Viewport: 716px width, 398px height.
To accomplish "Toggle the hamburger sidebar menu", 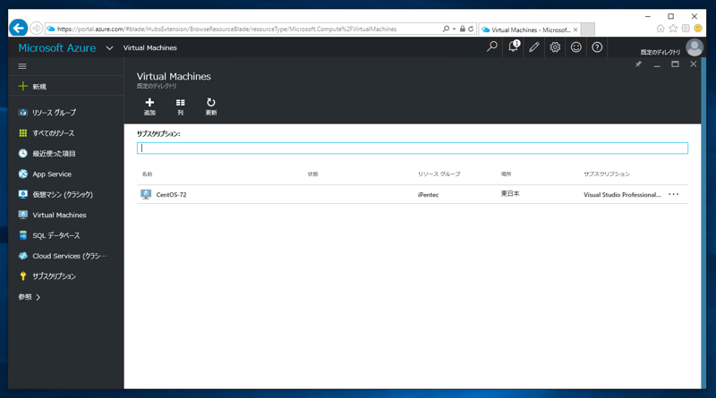I will click(x=21, y=66).
